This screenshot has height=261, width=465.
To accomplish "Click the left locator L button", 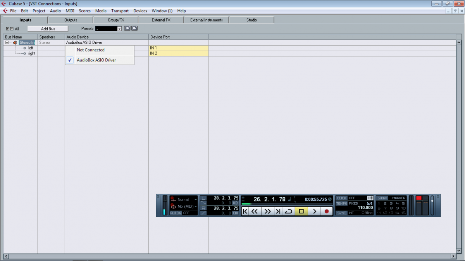I will (203, 198).
